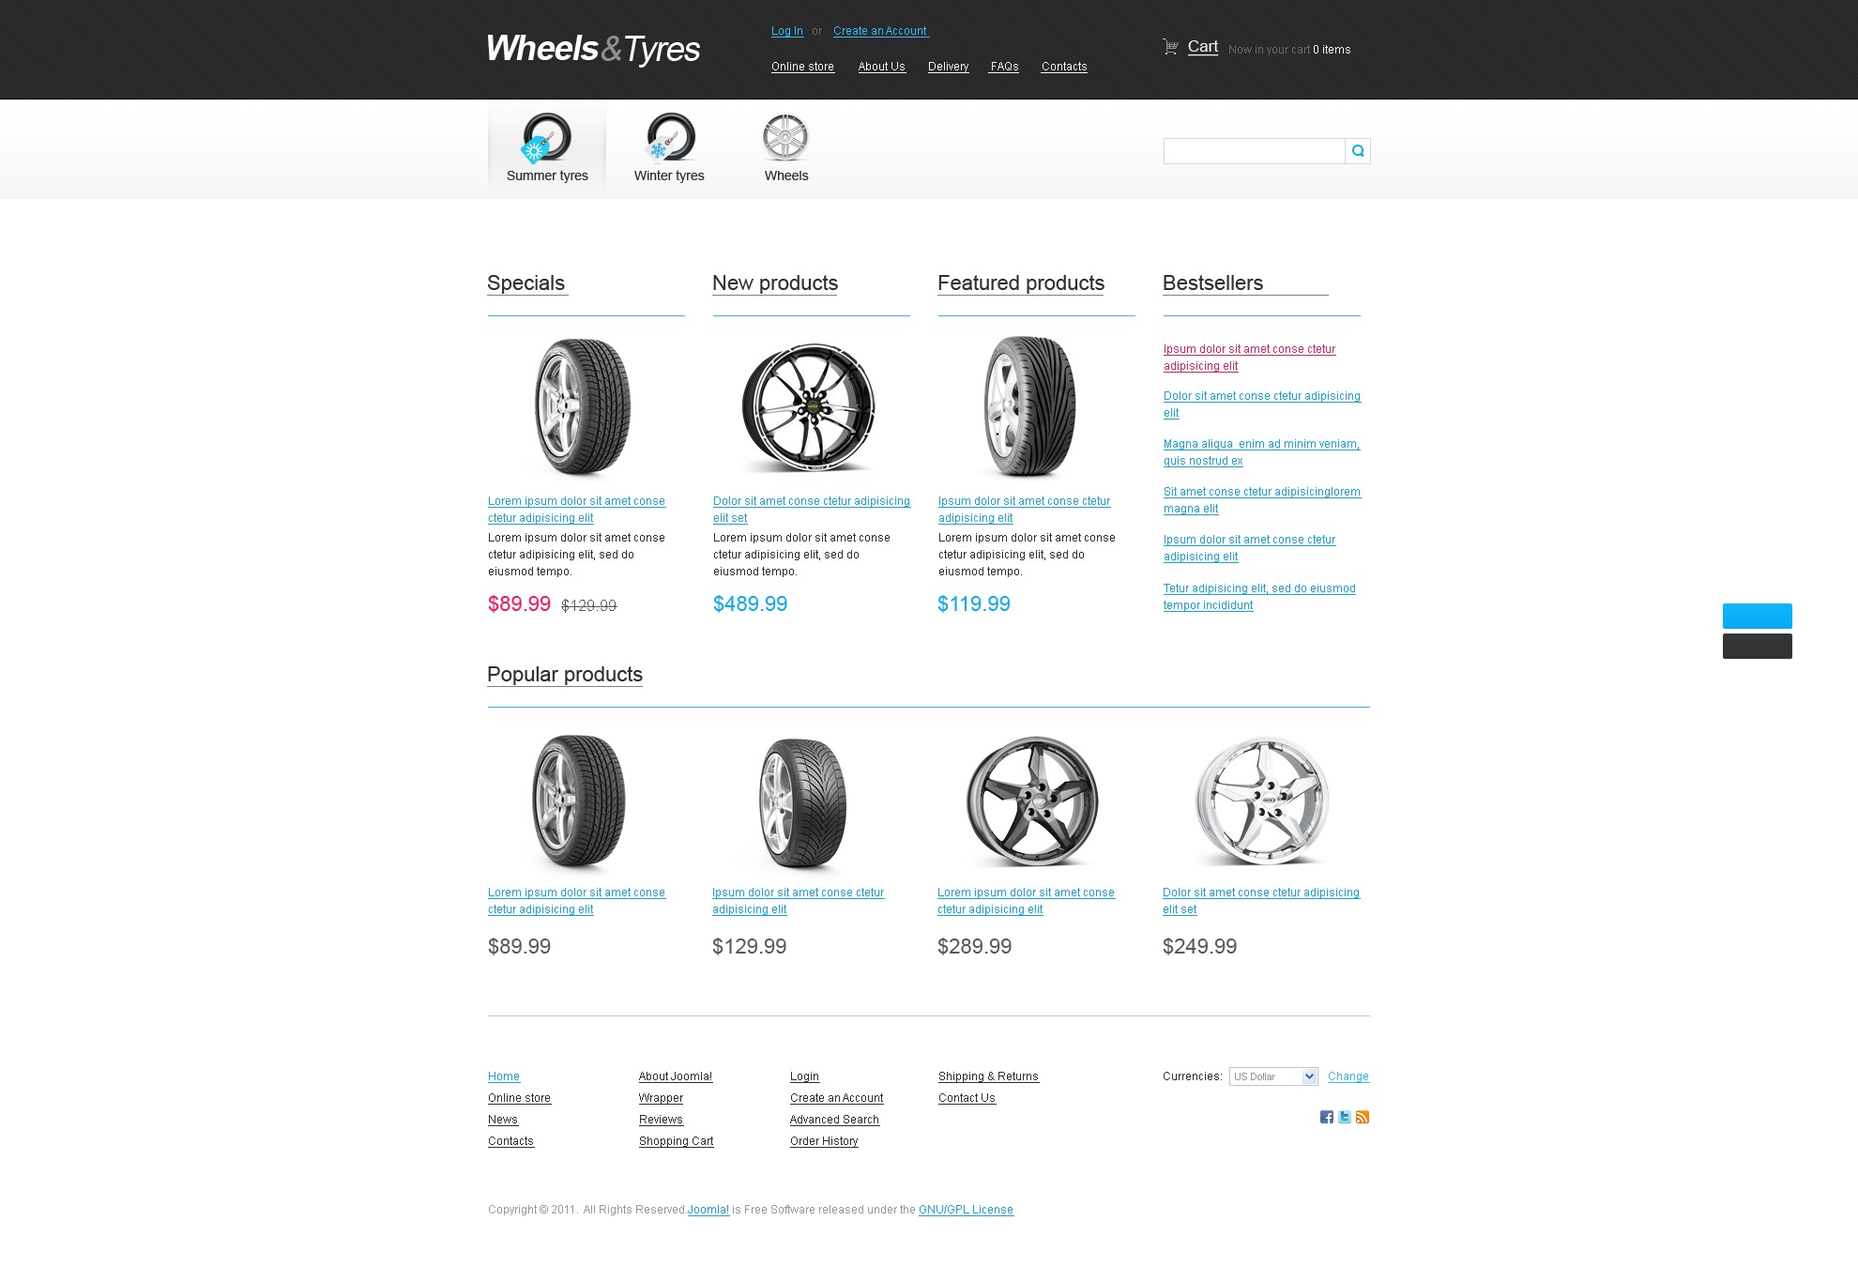The height and width of the screenshot is (1282, 1858).
Task: Click the footer Home link
Action: (504, 1076)
